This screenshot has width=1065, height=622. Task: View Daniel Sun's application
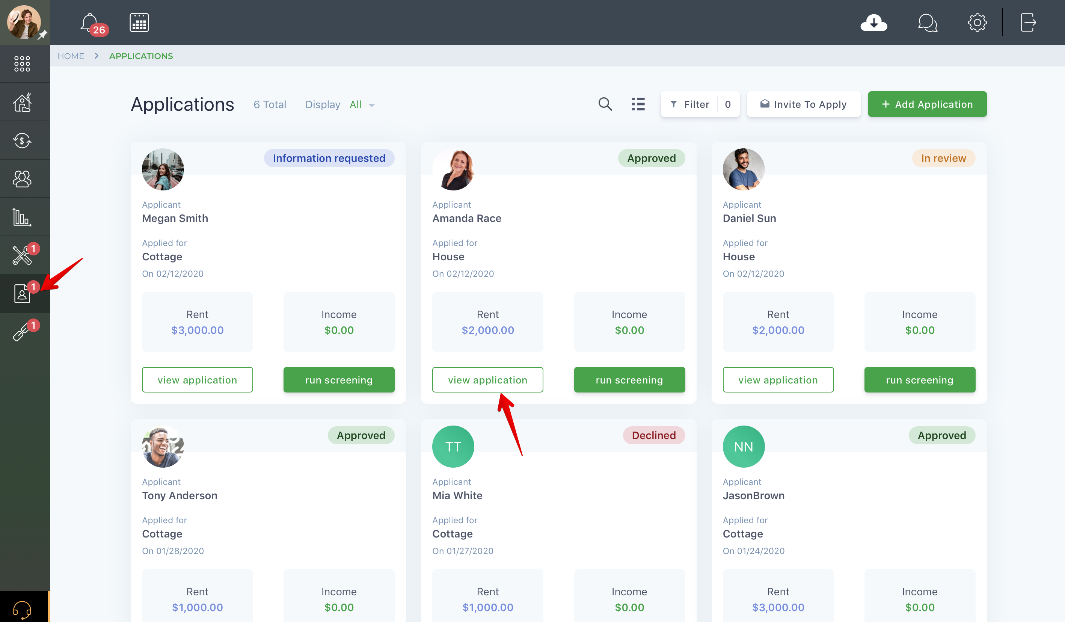[778, 380]
